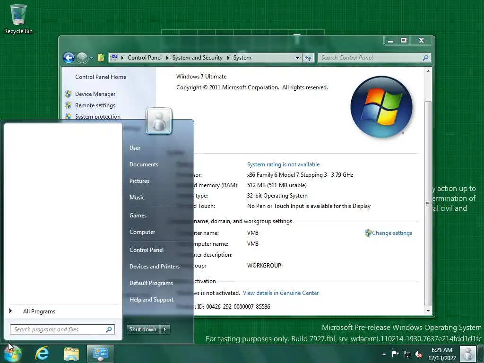Click the Control Panel icon in address bar
The image size is (484, 363).
pos(114,57)
